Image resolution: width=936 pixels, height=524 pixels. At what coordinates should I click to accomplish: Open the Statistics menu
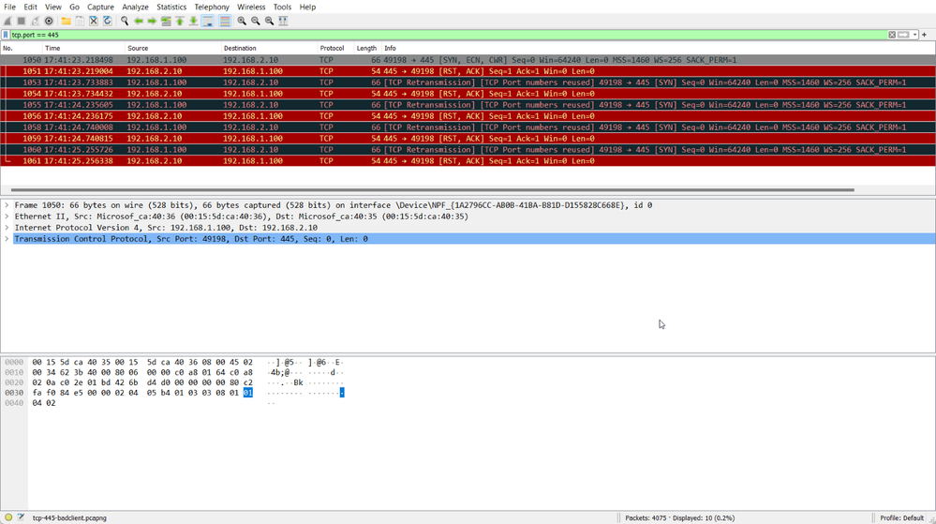point(171,7)
